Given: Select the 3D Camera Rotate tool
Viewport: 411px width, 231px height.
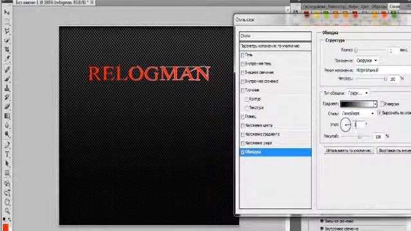Looking at the screenshot, I should [7, 193].
